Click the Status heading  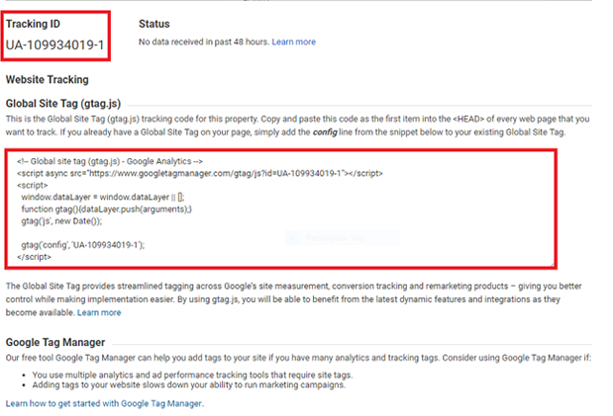tap(153, 24)
